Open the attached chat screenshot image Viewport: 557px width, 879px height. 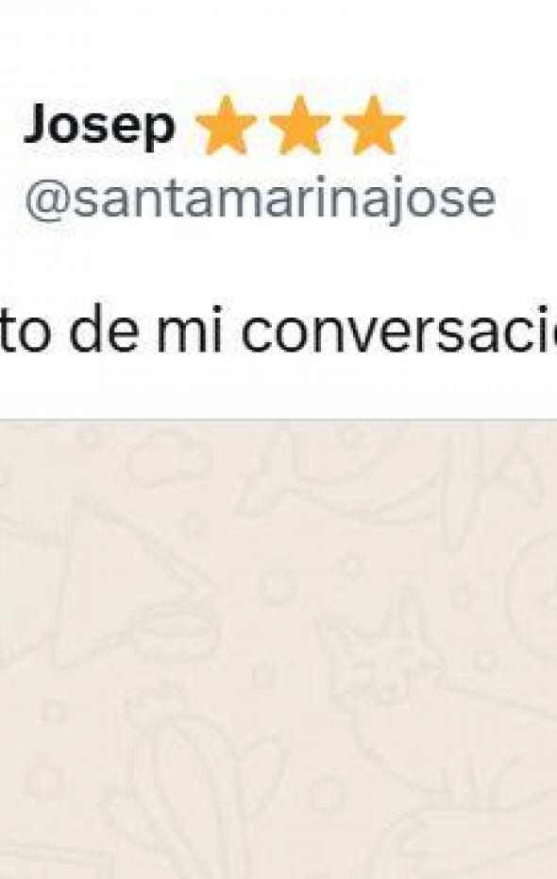click(x=278, y=649)
